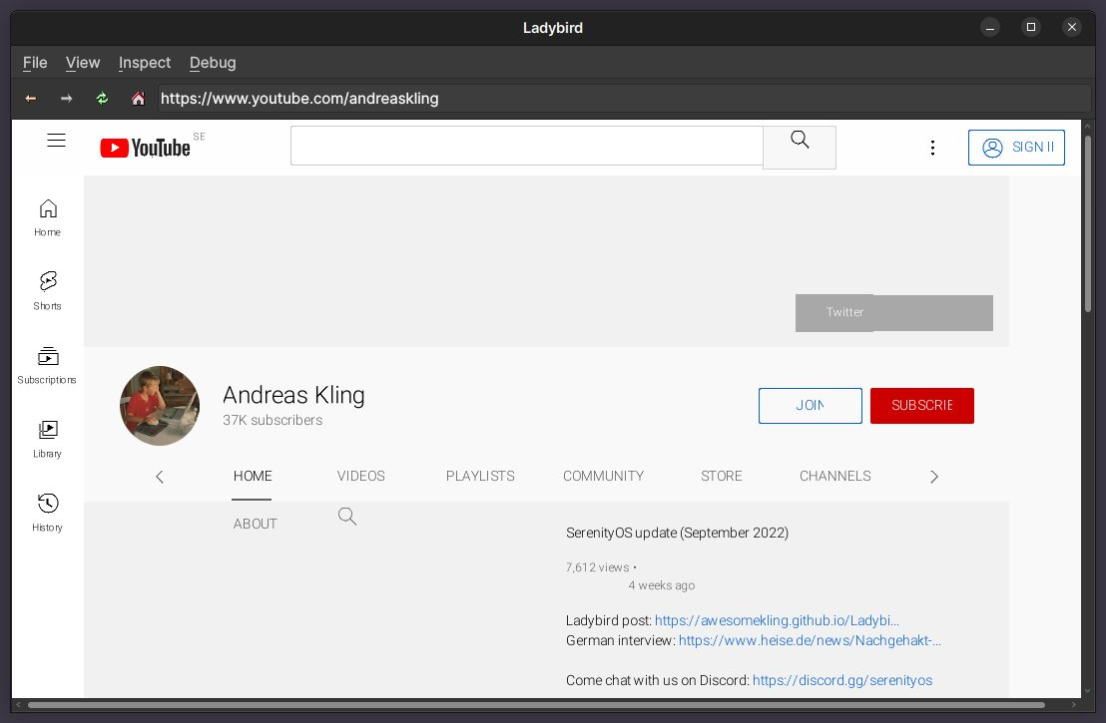Open the Inspect menu

tap(145, 63)
